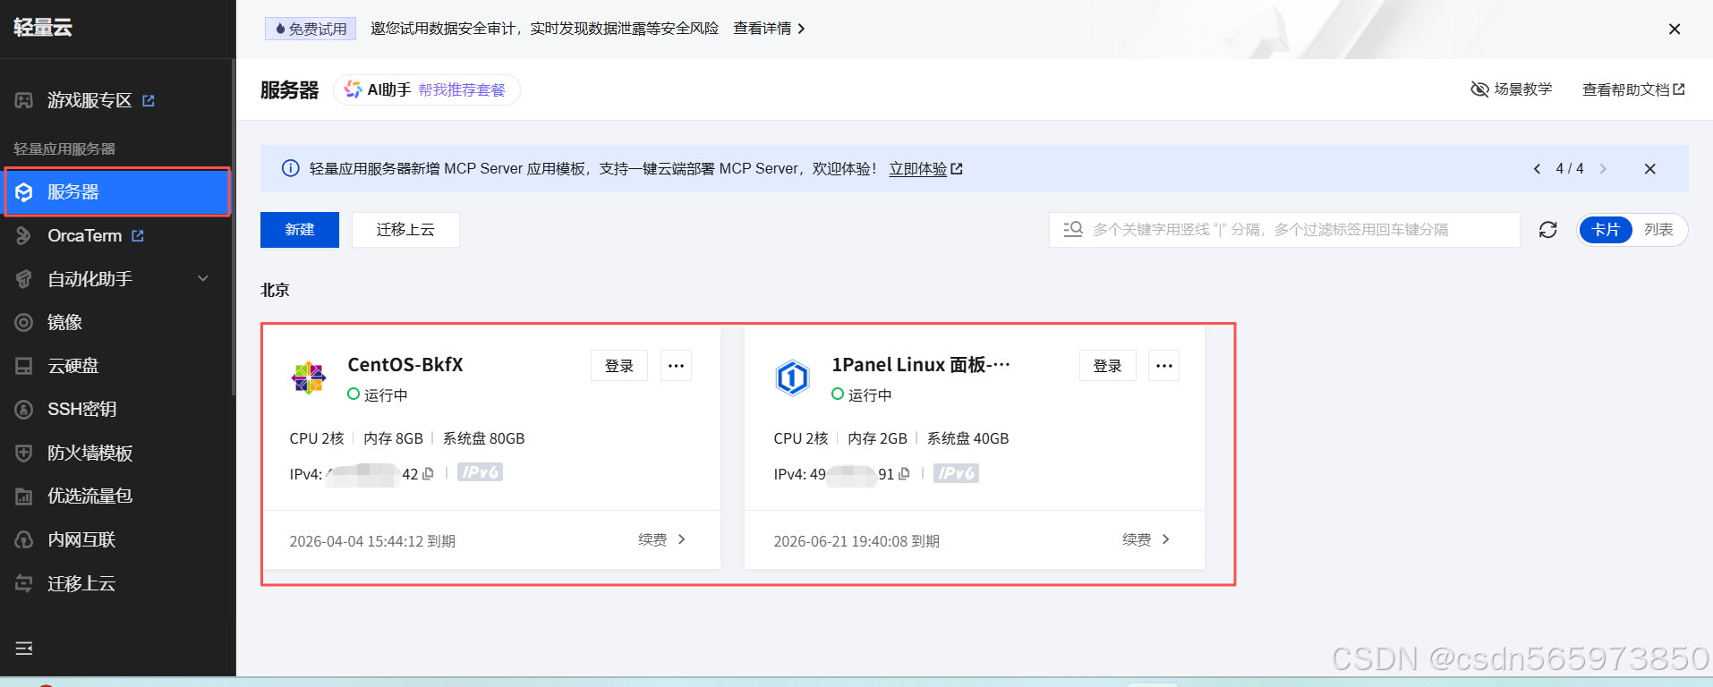Open 优选流量包 in the sidebar
1713x687 pixels.
point(89,496)
